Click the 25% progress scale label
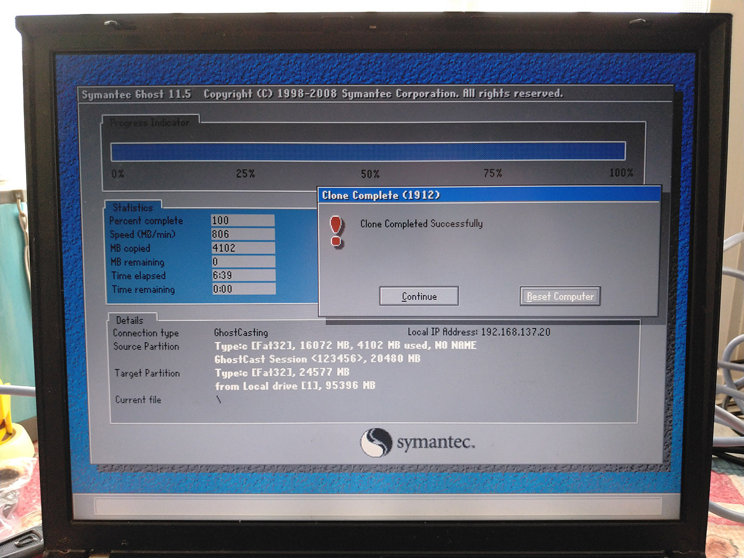This screenshot has height=558, width=744. [246, 174]
